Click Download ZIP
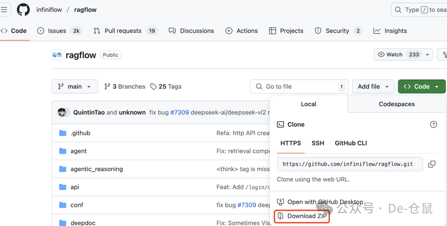447x226 pixels. (307, 216)
